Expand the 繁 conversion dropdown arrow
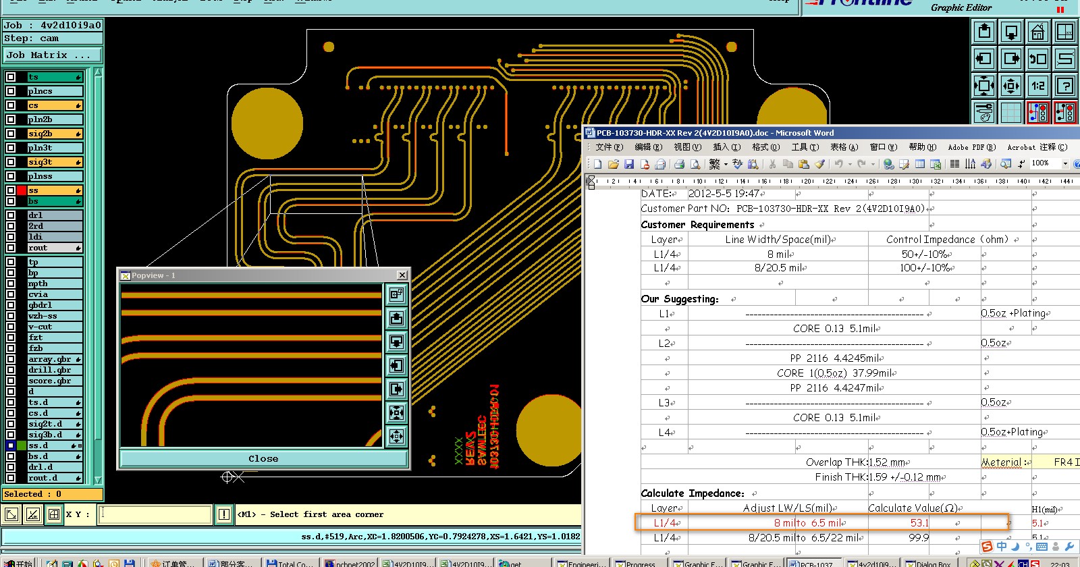Screen dimensions: 1080x567 [726, 164]
